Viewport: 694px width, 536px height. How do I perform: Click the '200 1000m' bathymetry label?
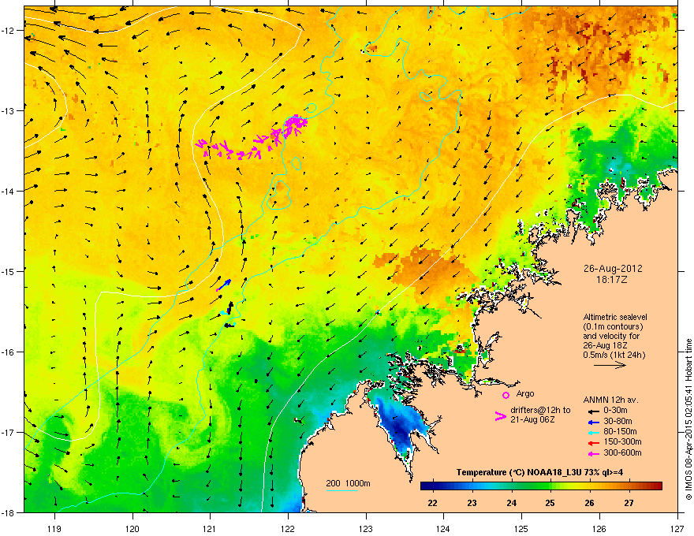pyautogui.click(x=348, y=483)
